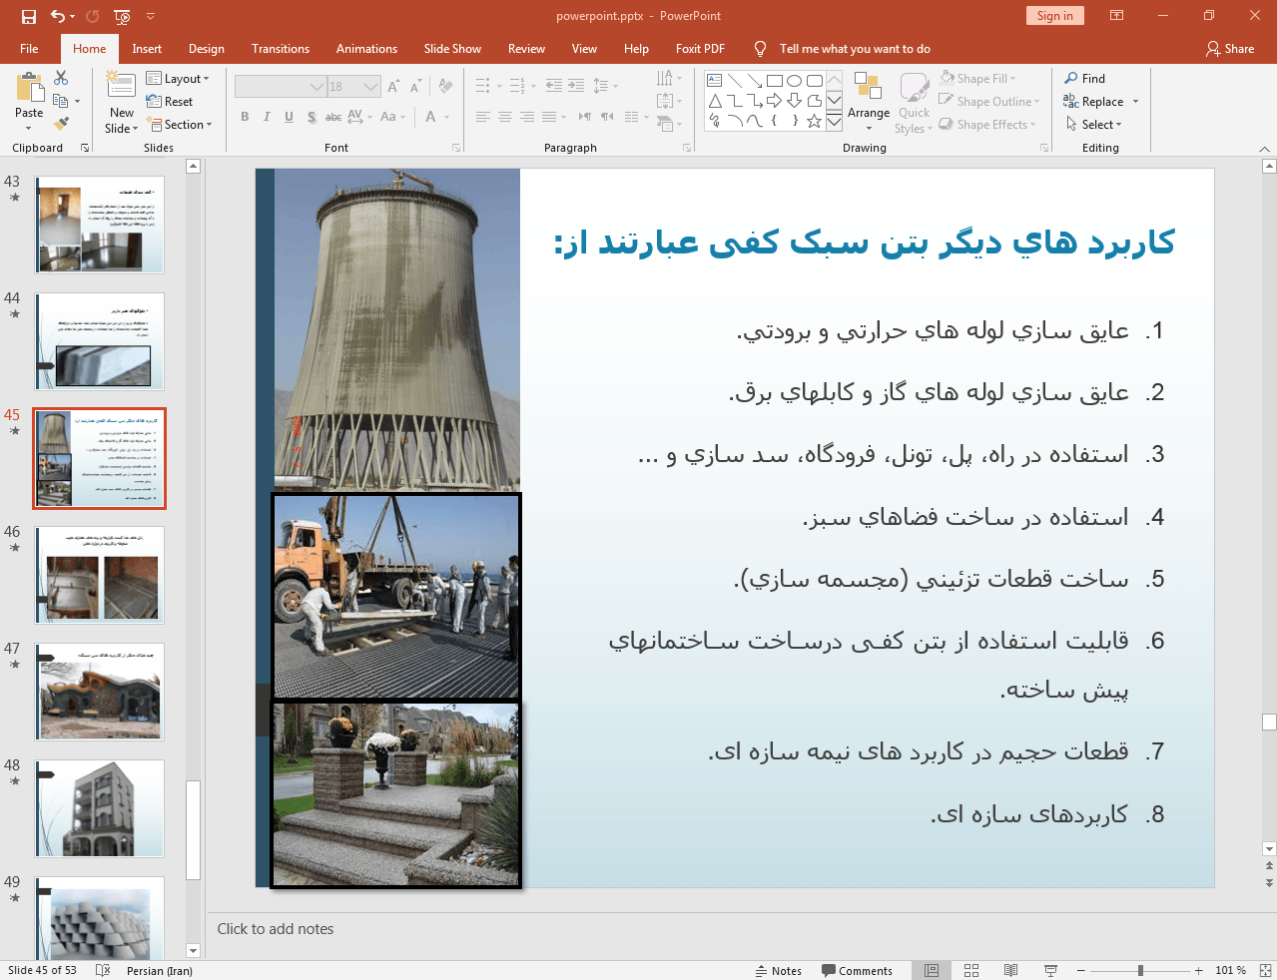Click Reset slide button
The height and width of the screenshot is (980, 1277).
pos(170,101)
